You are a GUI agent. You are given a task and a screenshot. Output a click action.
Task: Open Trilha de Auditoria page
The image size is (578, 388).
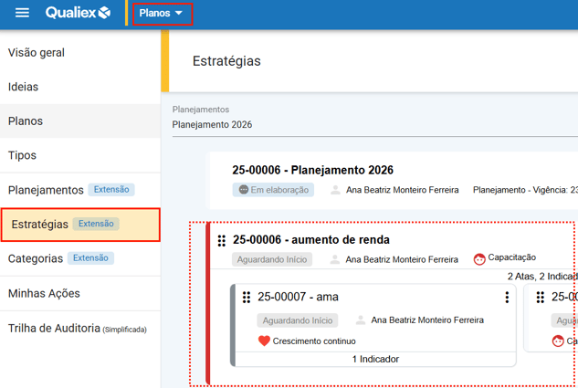click(54, 329)
